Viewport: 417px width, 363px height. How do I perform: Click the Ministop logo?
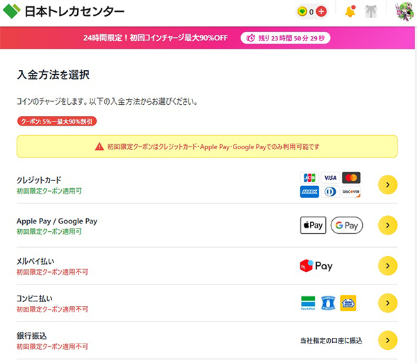click(348, 303)
